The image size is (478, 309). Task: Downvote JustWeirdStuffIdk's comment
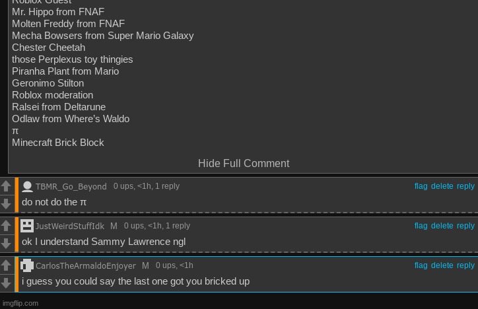[x=6, y=243]
